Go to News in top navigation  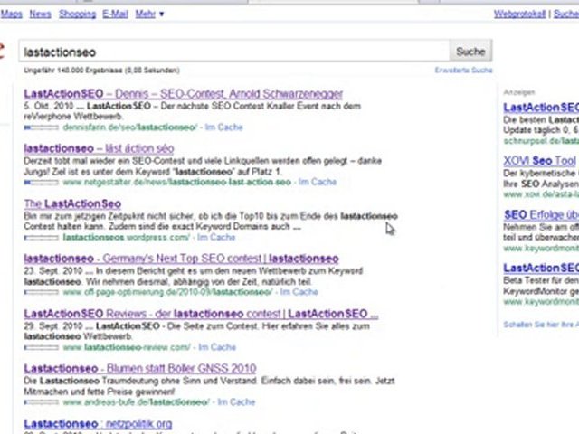click(40, 14)
